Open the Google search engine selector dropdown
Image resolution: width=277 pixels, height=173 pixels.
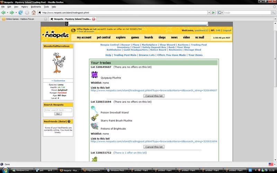coord(221,12)
